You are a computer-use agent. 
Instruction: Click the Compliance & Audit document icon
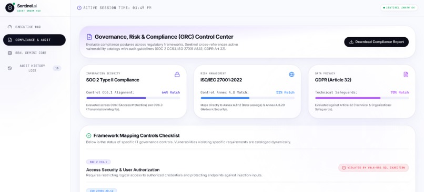click(10, 40)
